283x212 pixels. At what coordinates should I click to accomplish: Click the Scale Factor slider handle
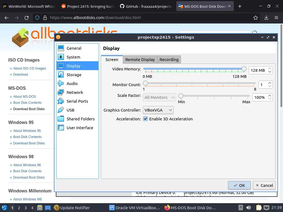pyautogui.click(x=181, y=96)
